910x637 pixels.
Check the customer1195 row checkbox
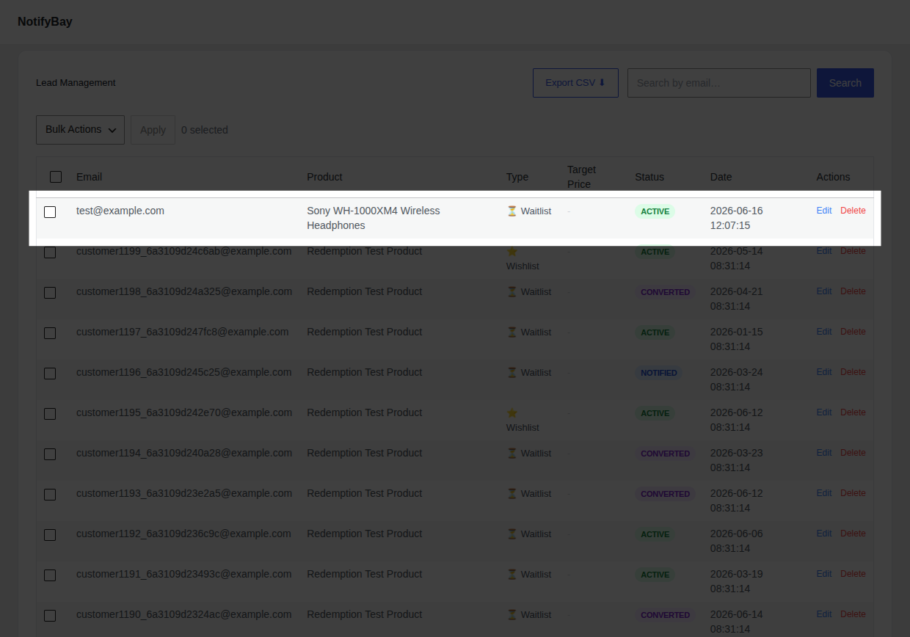(50, 414)
